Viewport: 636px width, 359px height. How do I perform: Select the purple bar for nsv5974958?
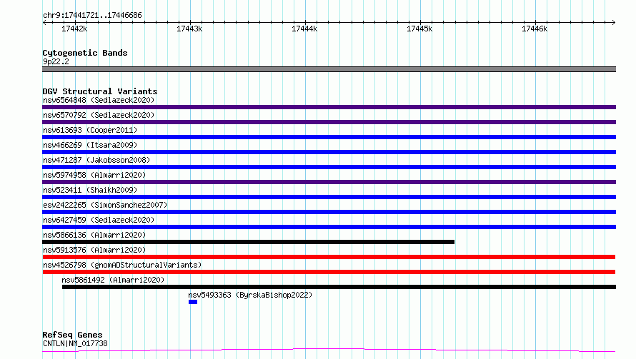point(329,182)
